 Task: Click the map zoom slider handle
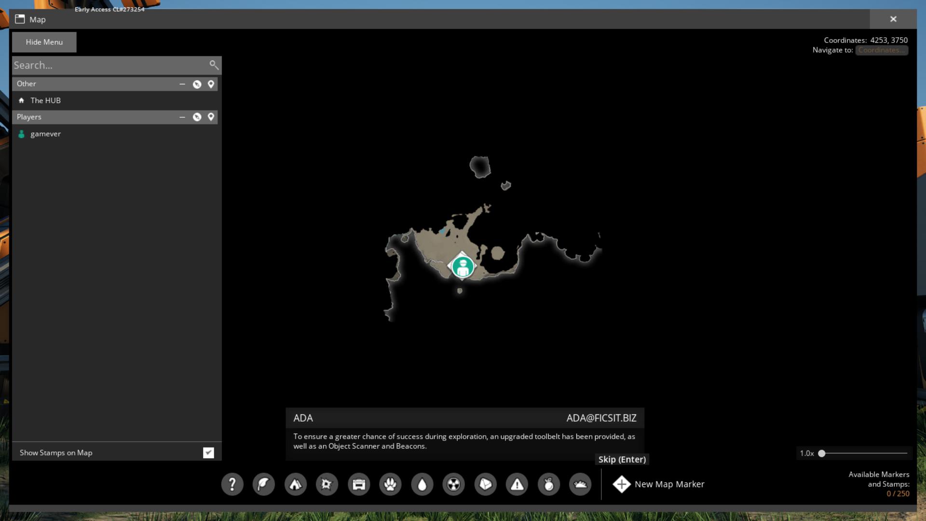pyautogui.click(x=822, y=453)
